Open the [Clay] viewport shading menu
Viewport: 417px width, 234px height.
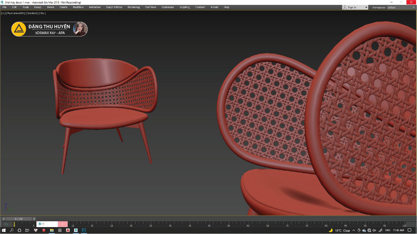[x=42, y=13]
